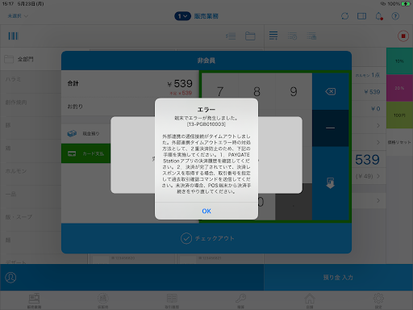
Task: Open the customer profile icon
Action: [10, 277]
